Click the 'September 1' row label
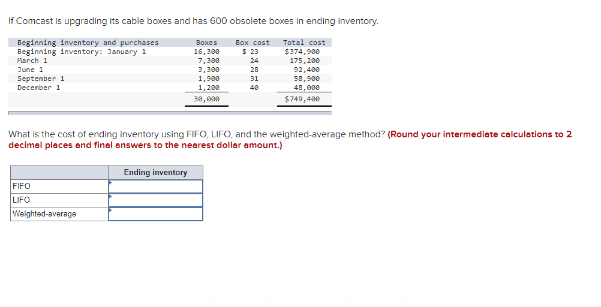Image resolution: width=601 pixels, height=307 pixels. pos(41,79)
